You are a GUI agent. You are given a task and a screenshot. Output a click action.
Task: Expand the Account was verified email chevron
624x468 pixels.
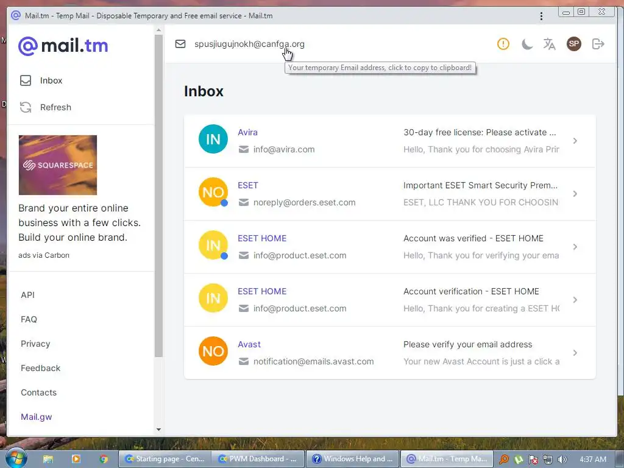(575, 247)
